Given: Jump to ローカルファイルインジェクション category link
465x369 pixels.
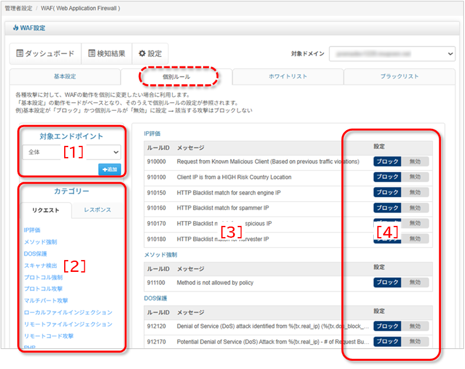Looking at the screenshot, I should [68, 313].
